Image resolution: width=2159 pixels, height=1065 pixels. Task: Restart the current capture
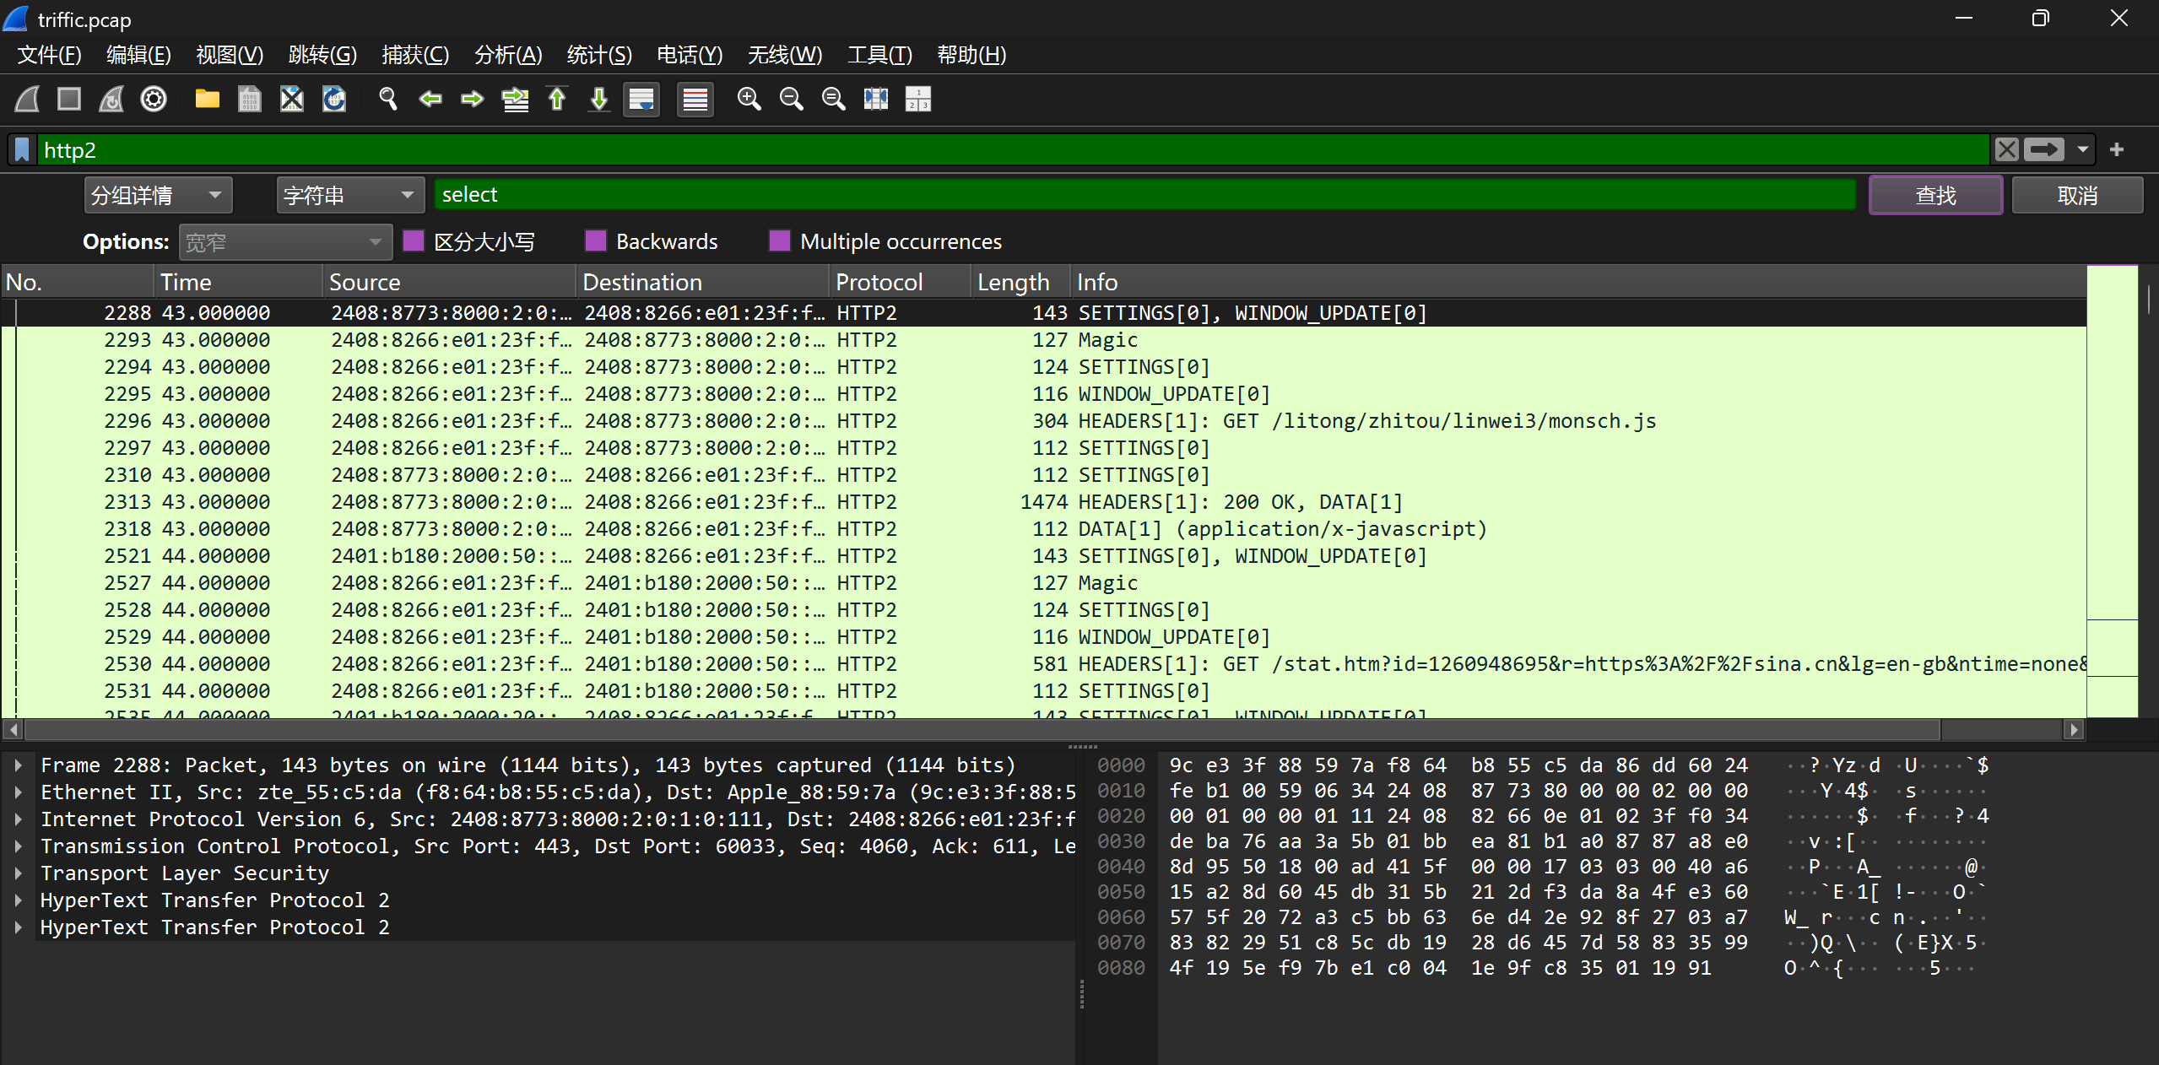pos(111,100)
